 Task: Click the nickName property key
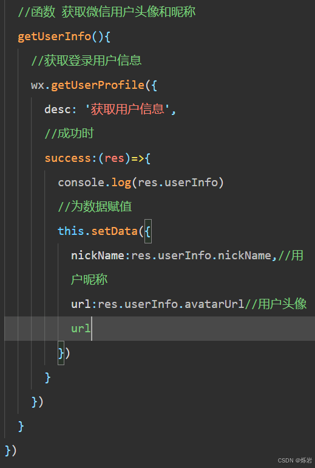pyautogui.click(x=98, y=256)
